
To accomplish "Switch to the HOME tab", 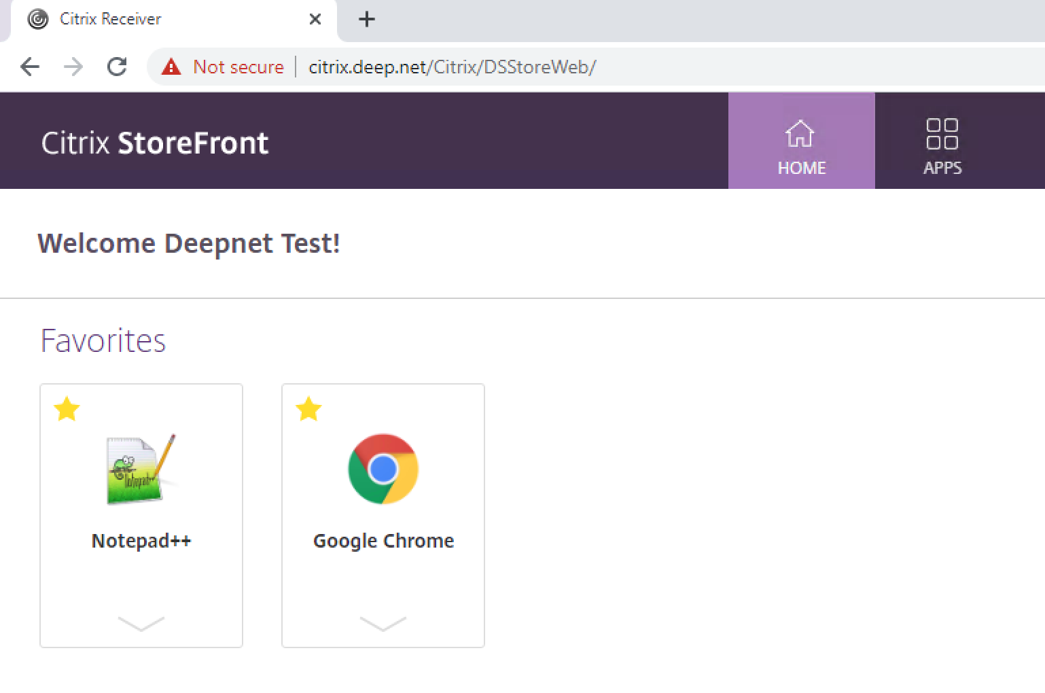I will pyautogui.click(x=801, y=141).
